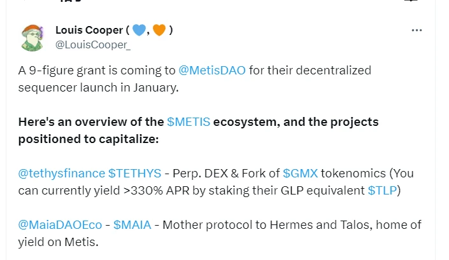
Task: Go to the @MaiaDAOEco profile mention
Action: (x=59, y=225)
